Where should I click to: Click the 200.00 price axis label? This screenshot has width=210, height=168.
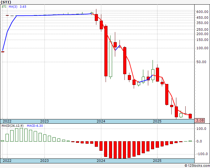[202, 34]
